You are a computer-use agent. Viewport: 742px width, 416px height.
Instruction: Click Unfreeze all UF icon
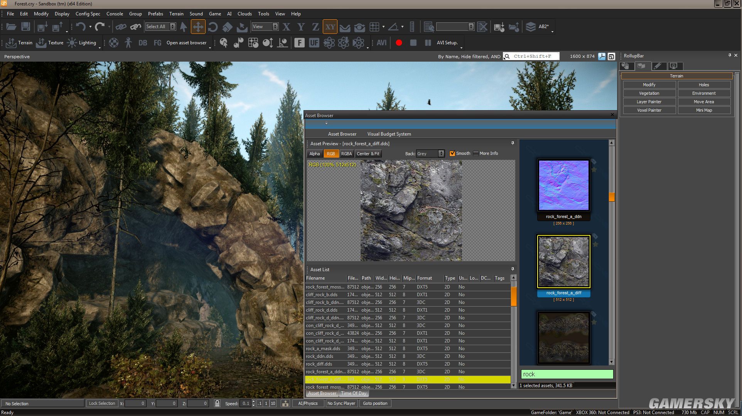[314, 43]
